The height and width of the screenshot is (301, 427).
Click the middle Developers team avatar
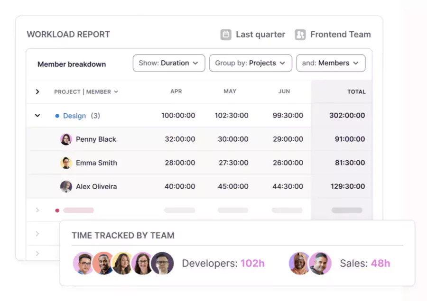click(123, 263)
